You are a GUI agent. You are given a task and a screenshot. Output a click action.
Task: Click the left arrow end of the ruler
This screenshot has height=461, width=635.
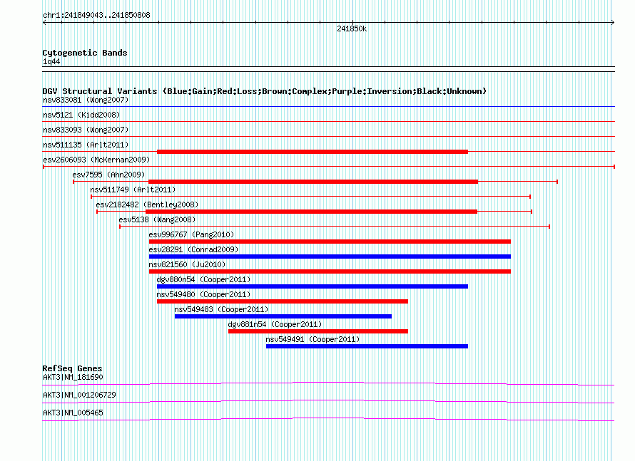tap(44, 23)
